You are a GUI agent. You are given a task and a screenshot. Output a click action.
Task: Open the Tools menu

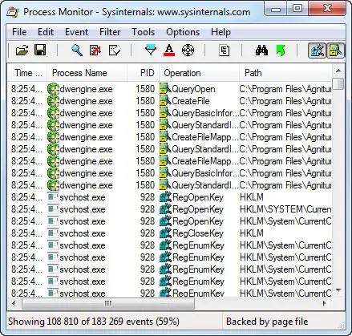[x=144, y=32]
